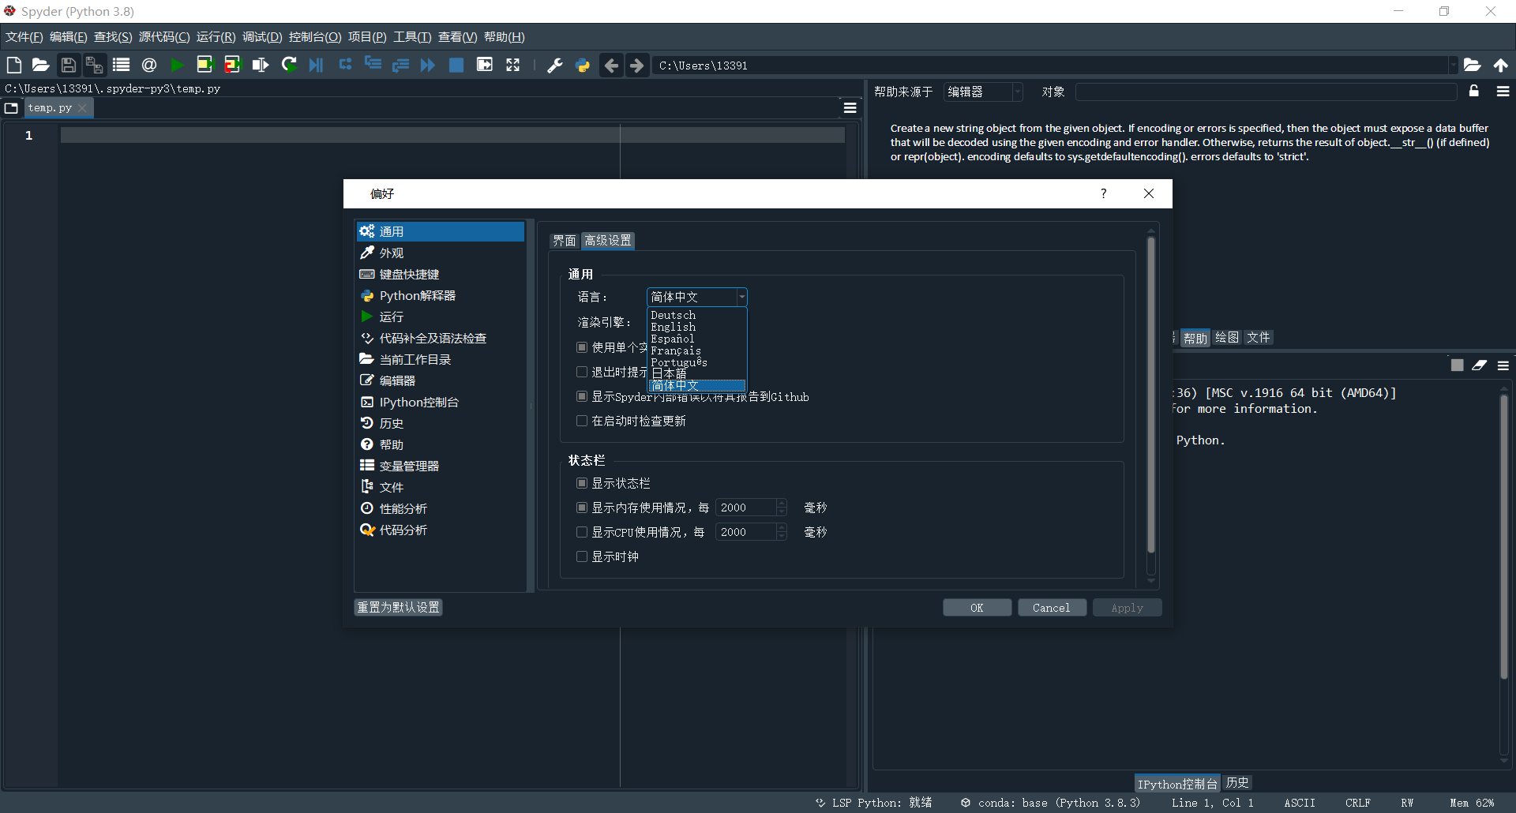Toggle 使用单个实例 checkbox
Screen dimensions: 1516x813
(582, 347)
